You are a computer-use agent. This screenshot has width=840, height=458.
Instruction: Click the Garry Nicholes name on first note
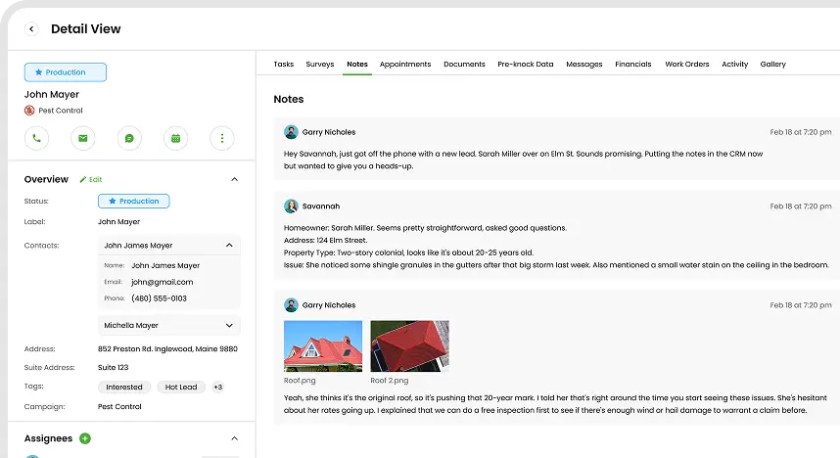click(x=329, y=132)
